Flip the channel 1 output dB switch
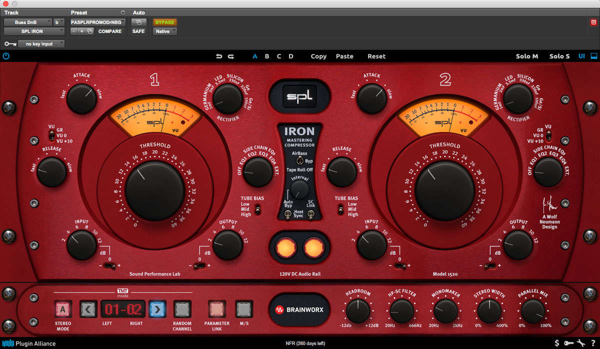The width and height of the screenshot is (600, 349). (x=199, y=266)
